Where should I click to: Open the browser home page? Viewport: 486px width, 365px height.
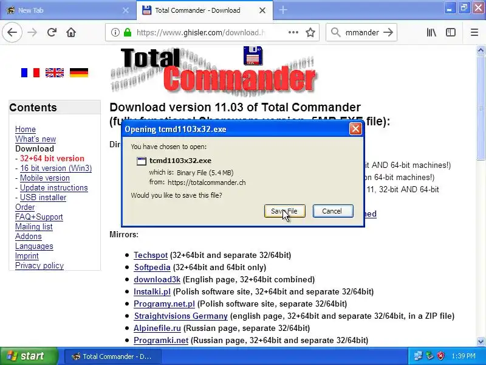[x=71, y=32]
